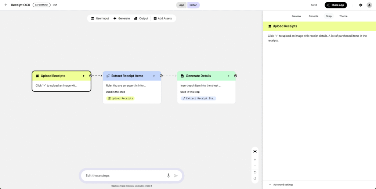The image size is (376, 189).
Task: Open the user account avatar
Action: [x=369, y=5]
